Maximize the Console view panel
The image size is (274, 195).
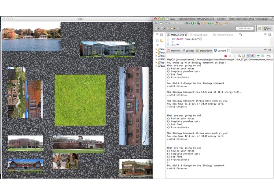pos(270,50)
